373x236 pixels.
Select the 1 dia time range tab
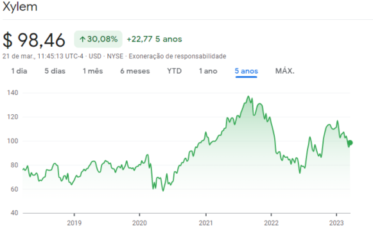coord(19,71)
